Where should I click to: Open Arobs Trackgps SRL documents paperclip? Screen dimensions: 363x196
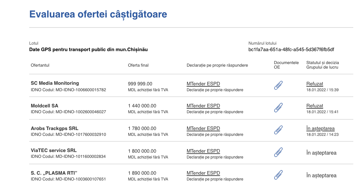[x=278, y=130]
